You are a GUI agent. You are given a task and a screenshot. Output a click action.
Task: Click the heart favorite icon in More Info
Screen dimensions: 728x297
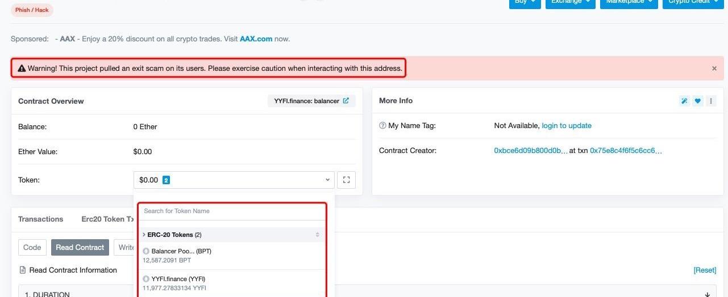click(x=698, y=101)
